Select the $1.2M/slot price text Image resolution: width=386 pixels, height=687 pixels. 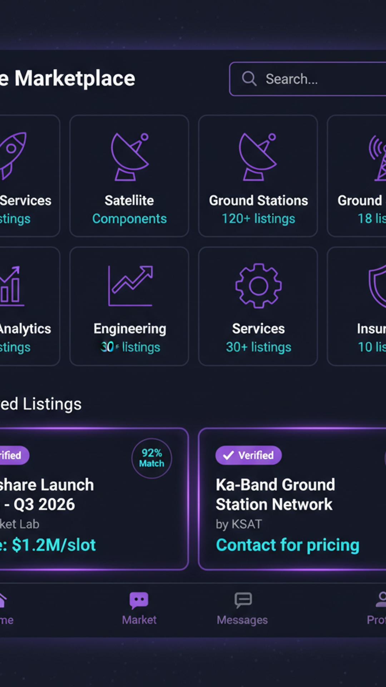54,545
